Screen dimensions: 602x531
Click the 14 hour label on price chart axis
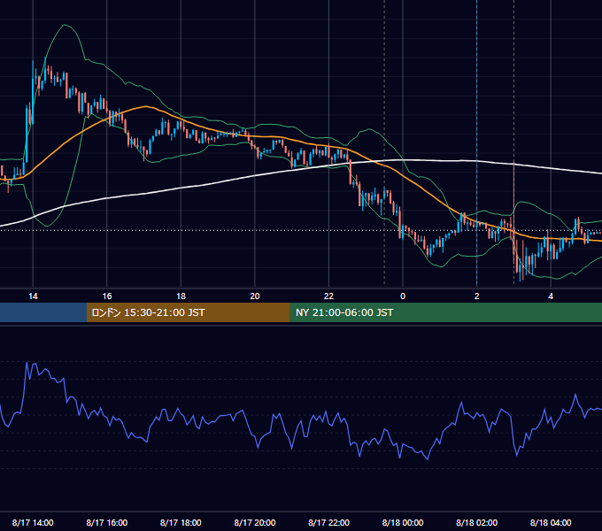[33, 296]
